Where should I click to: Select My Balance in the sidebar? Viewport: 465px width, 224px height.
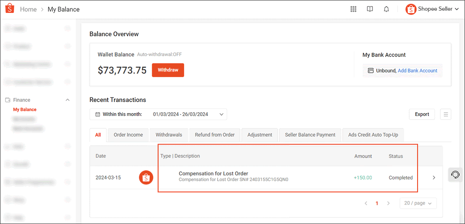tap(25, 109)
